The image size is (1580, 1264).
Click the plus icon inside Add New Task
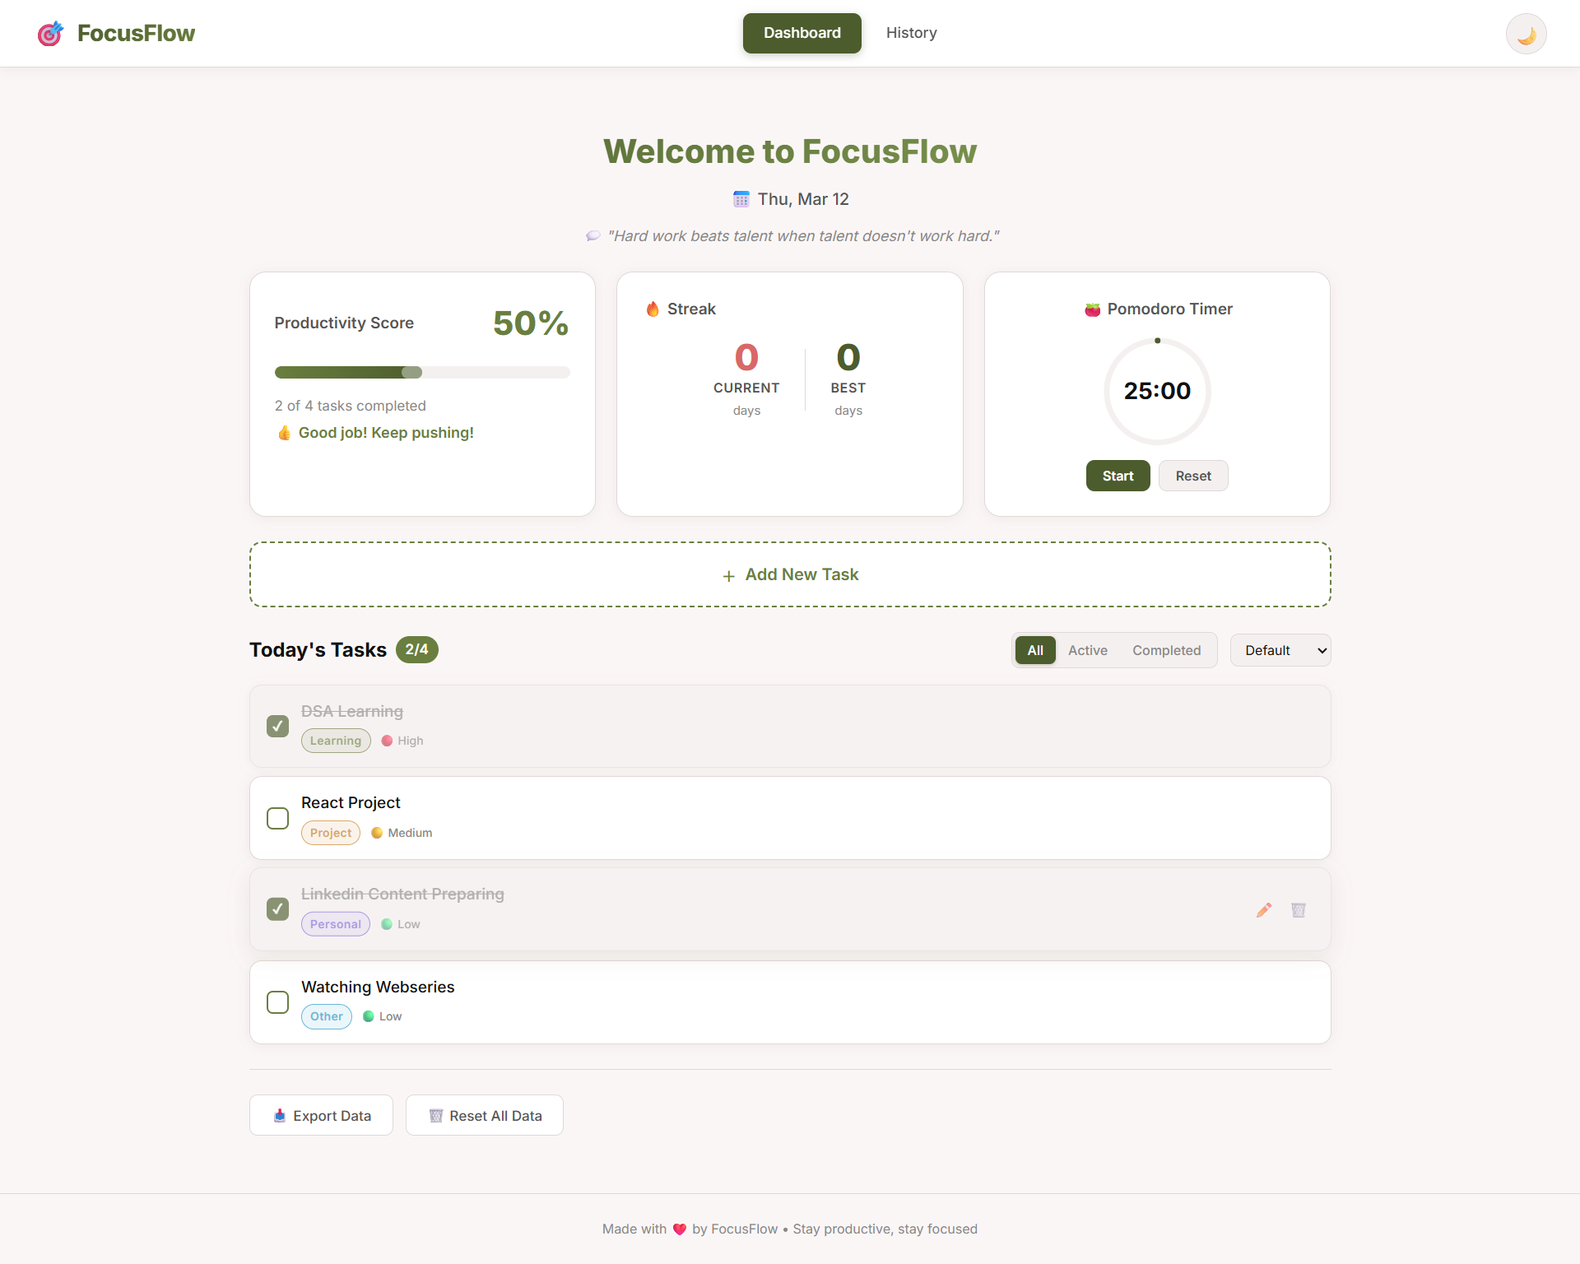pos(728,575)
